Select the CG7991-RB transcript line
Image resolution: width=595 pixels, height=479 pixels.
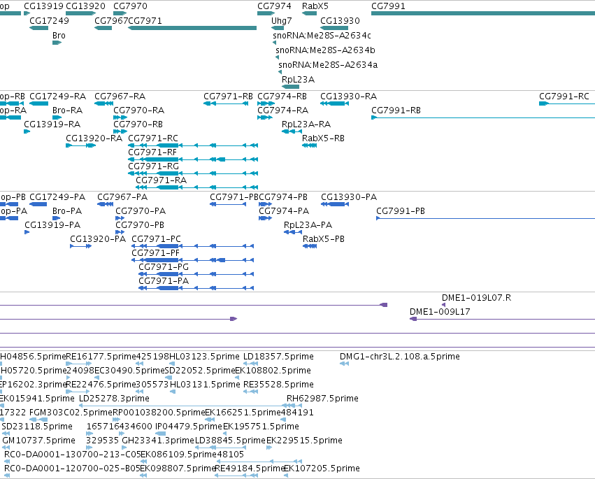(483, 117)
